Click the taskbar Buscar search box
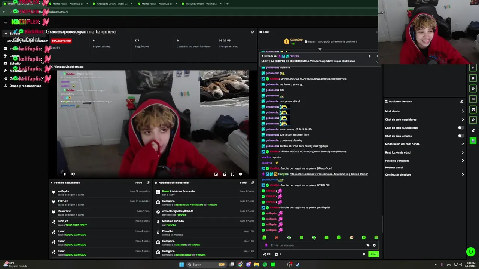The width and height of the screenshot is (479, 269). [x=206, y=265]
